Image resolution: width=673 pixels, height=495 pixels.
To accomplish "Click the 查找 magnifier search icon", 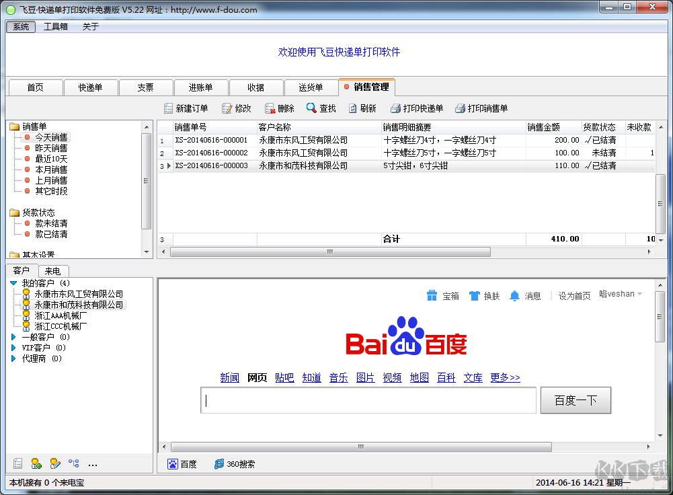I will click(x=311, y=108).
